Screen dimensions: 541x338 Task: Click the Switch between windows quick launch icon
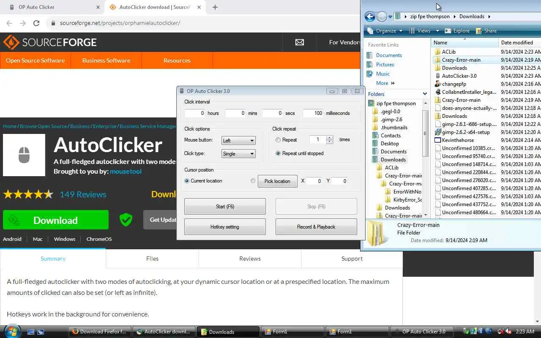click(41, 332)
